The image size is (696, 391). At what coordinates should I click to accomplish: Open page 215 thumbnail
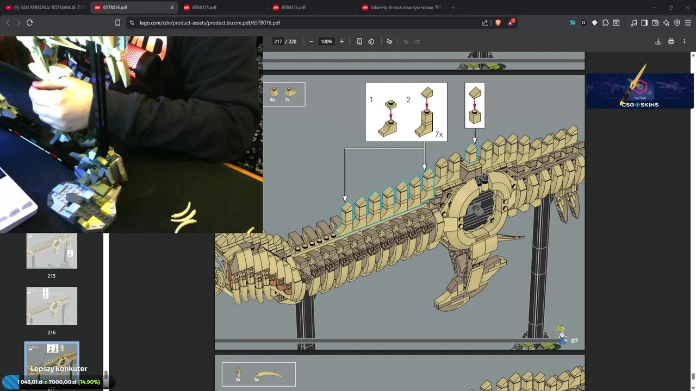coord(52,251)
